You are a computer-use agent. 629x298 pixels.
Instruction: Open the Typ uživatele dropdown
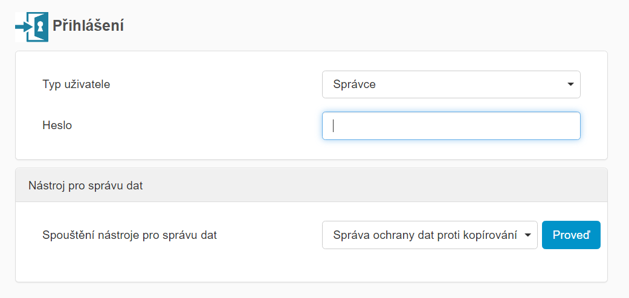coord(451,84)
